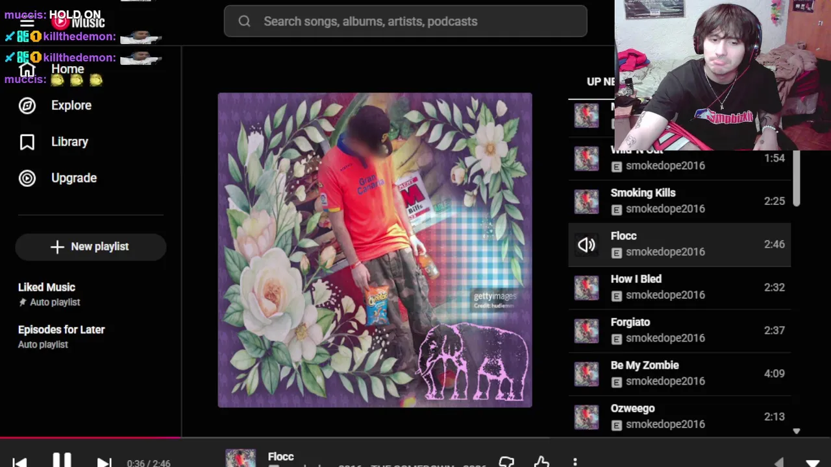Click the explicit badge under Smoking Kills
The image size is (831, 467).
617,209
